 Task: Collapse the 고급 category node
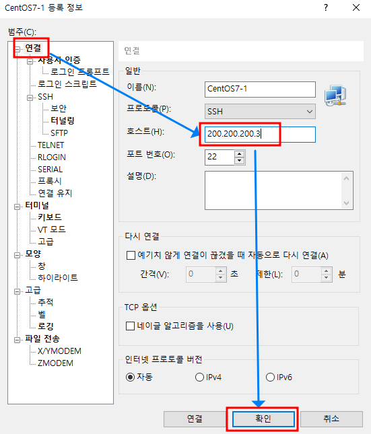pos(18,291)
